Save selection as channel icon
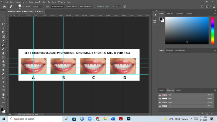This screenshot has height=122, width=217. click(x=202, y=114)
